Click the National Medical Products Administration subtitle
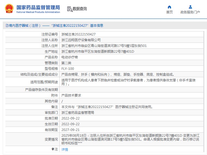The image size is (207, 155). (38, 12)
